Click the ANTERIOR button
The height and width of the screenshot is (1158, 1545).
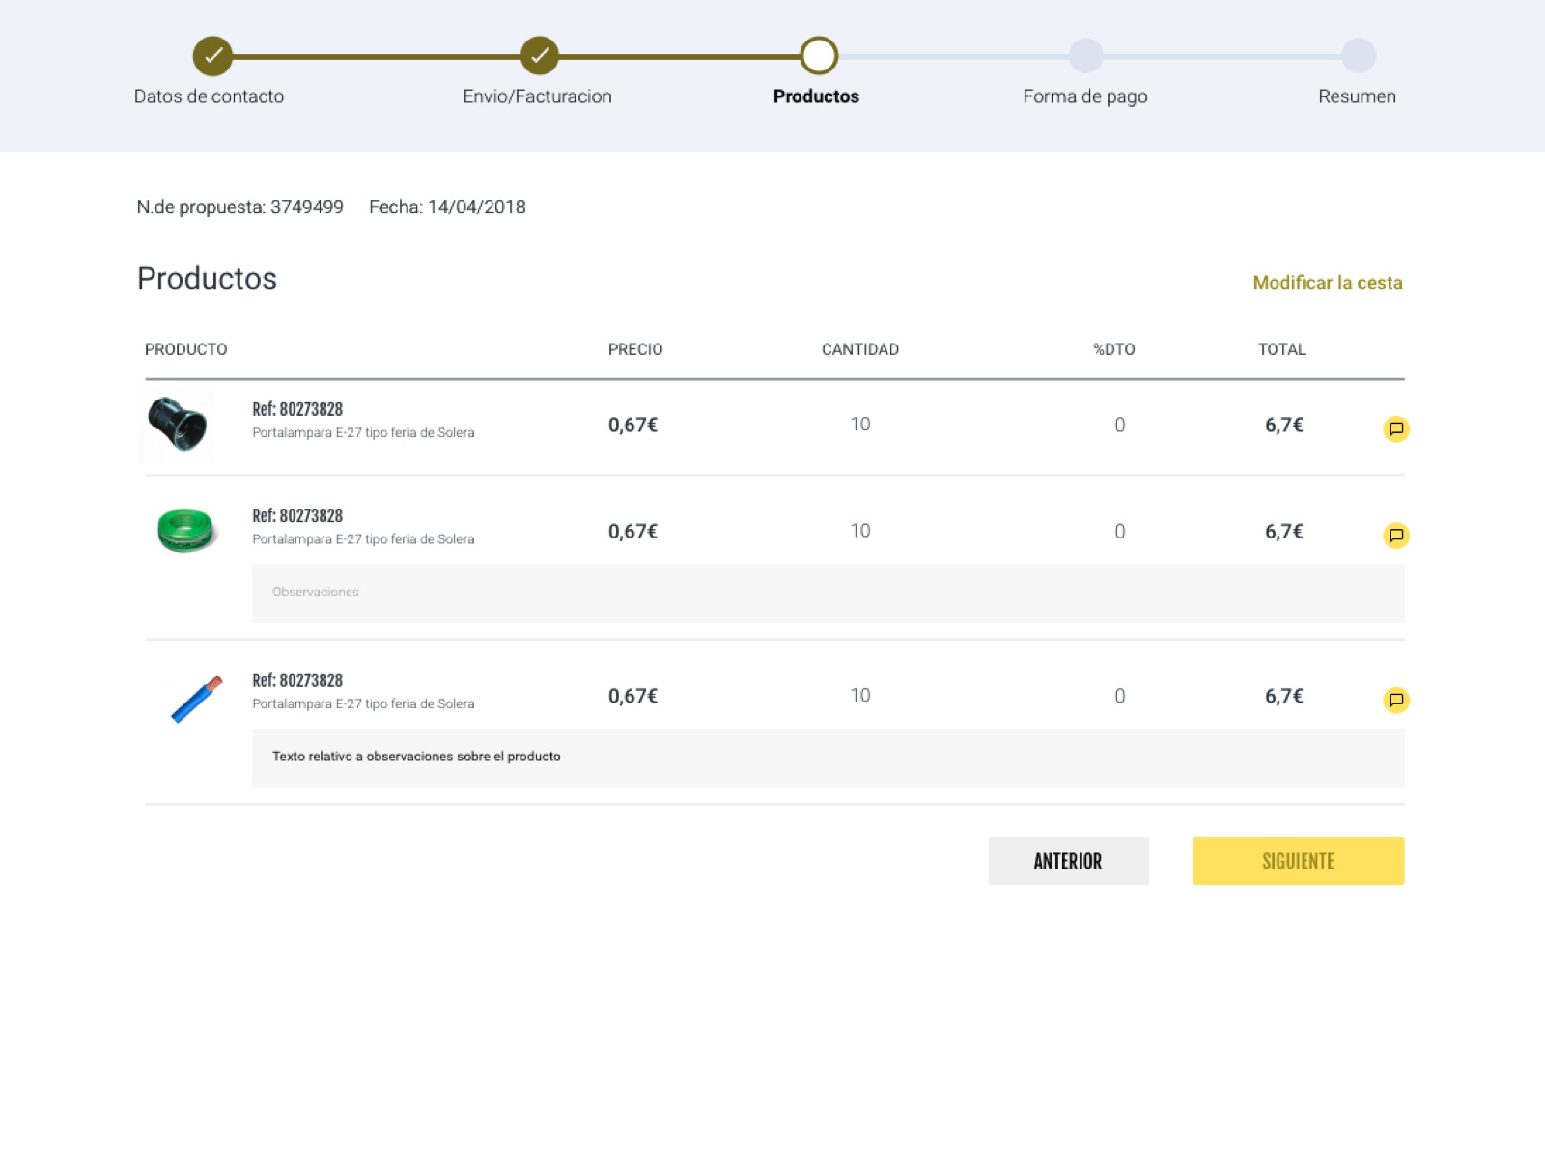click(1068, 860)
